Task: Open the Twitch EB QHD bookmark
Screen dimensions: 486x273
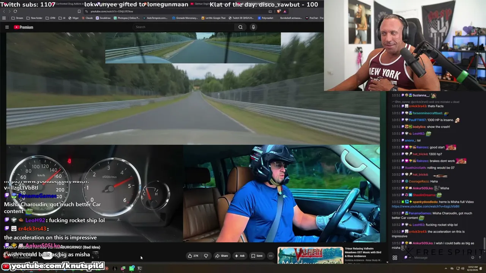Action: [x=241, y=18]
